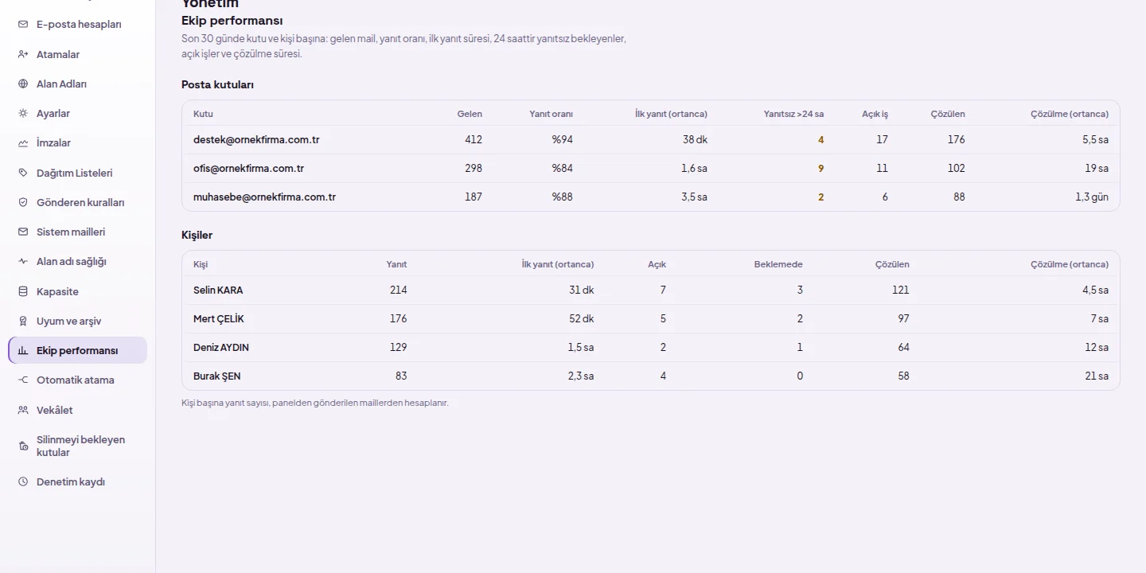The image size is (1146, 573).
Task: Select Kapasite from the sidebar
Action: point(78,291)
